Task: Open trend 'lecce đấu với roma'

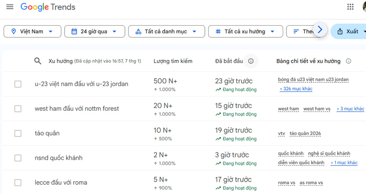Action: point(61,183)
